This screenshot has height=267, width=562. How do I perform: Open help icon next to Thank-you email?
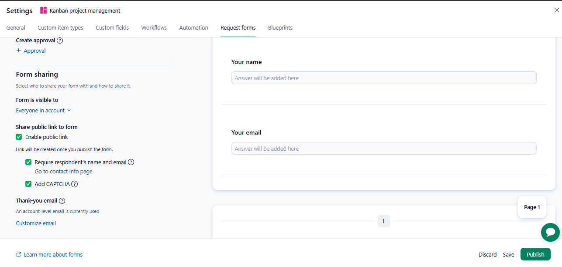pyautogui.click(x=62, y=201)
